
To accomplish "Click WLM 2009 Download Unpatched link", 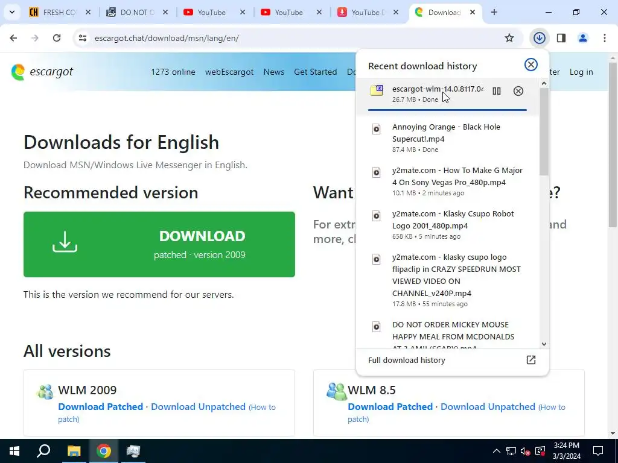I will point(198,407).
